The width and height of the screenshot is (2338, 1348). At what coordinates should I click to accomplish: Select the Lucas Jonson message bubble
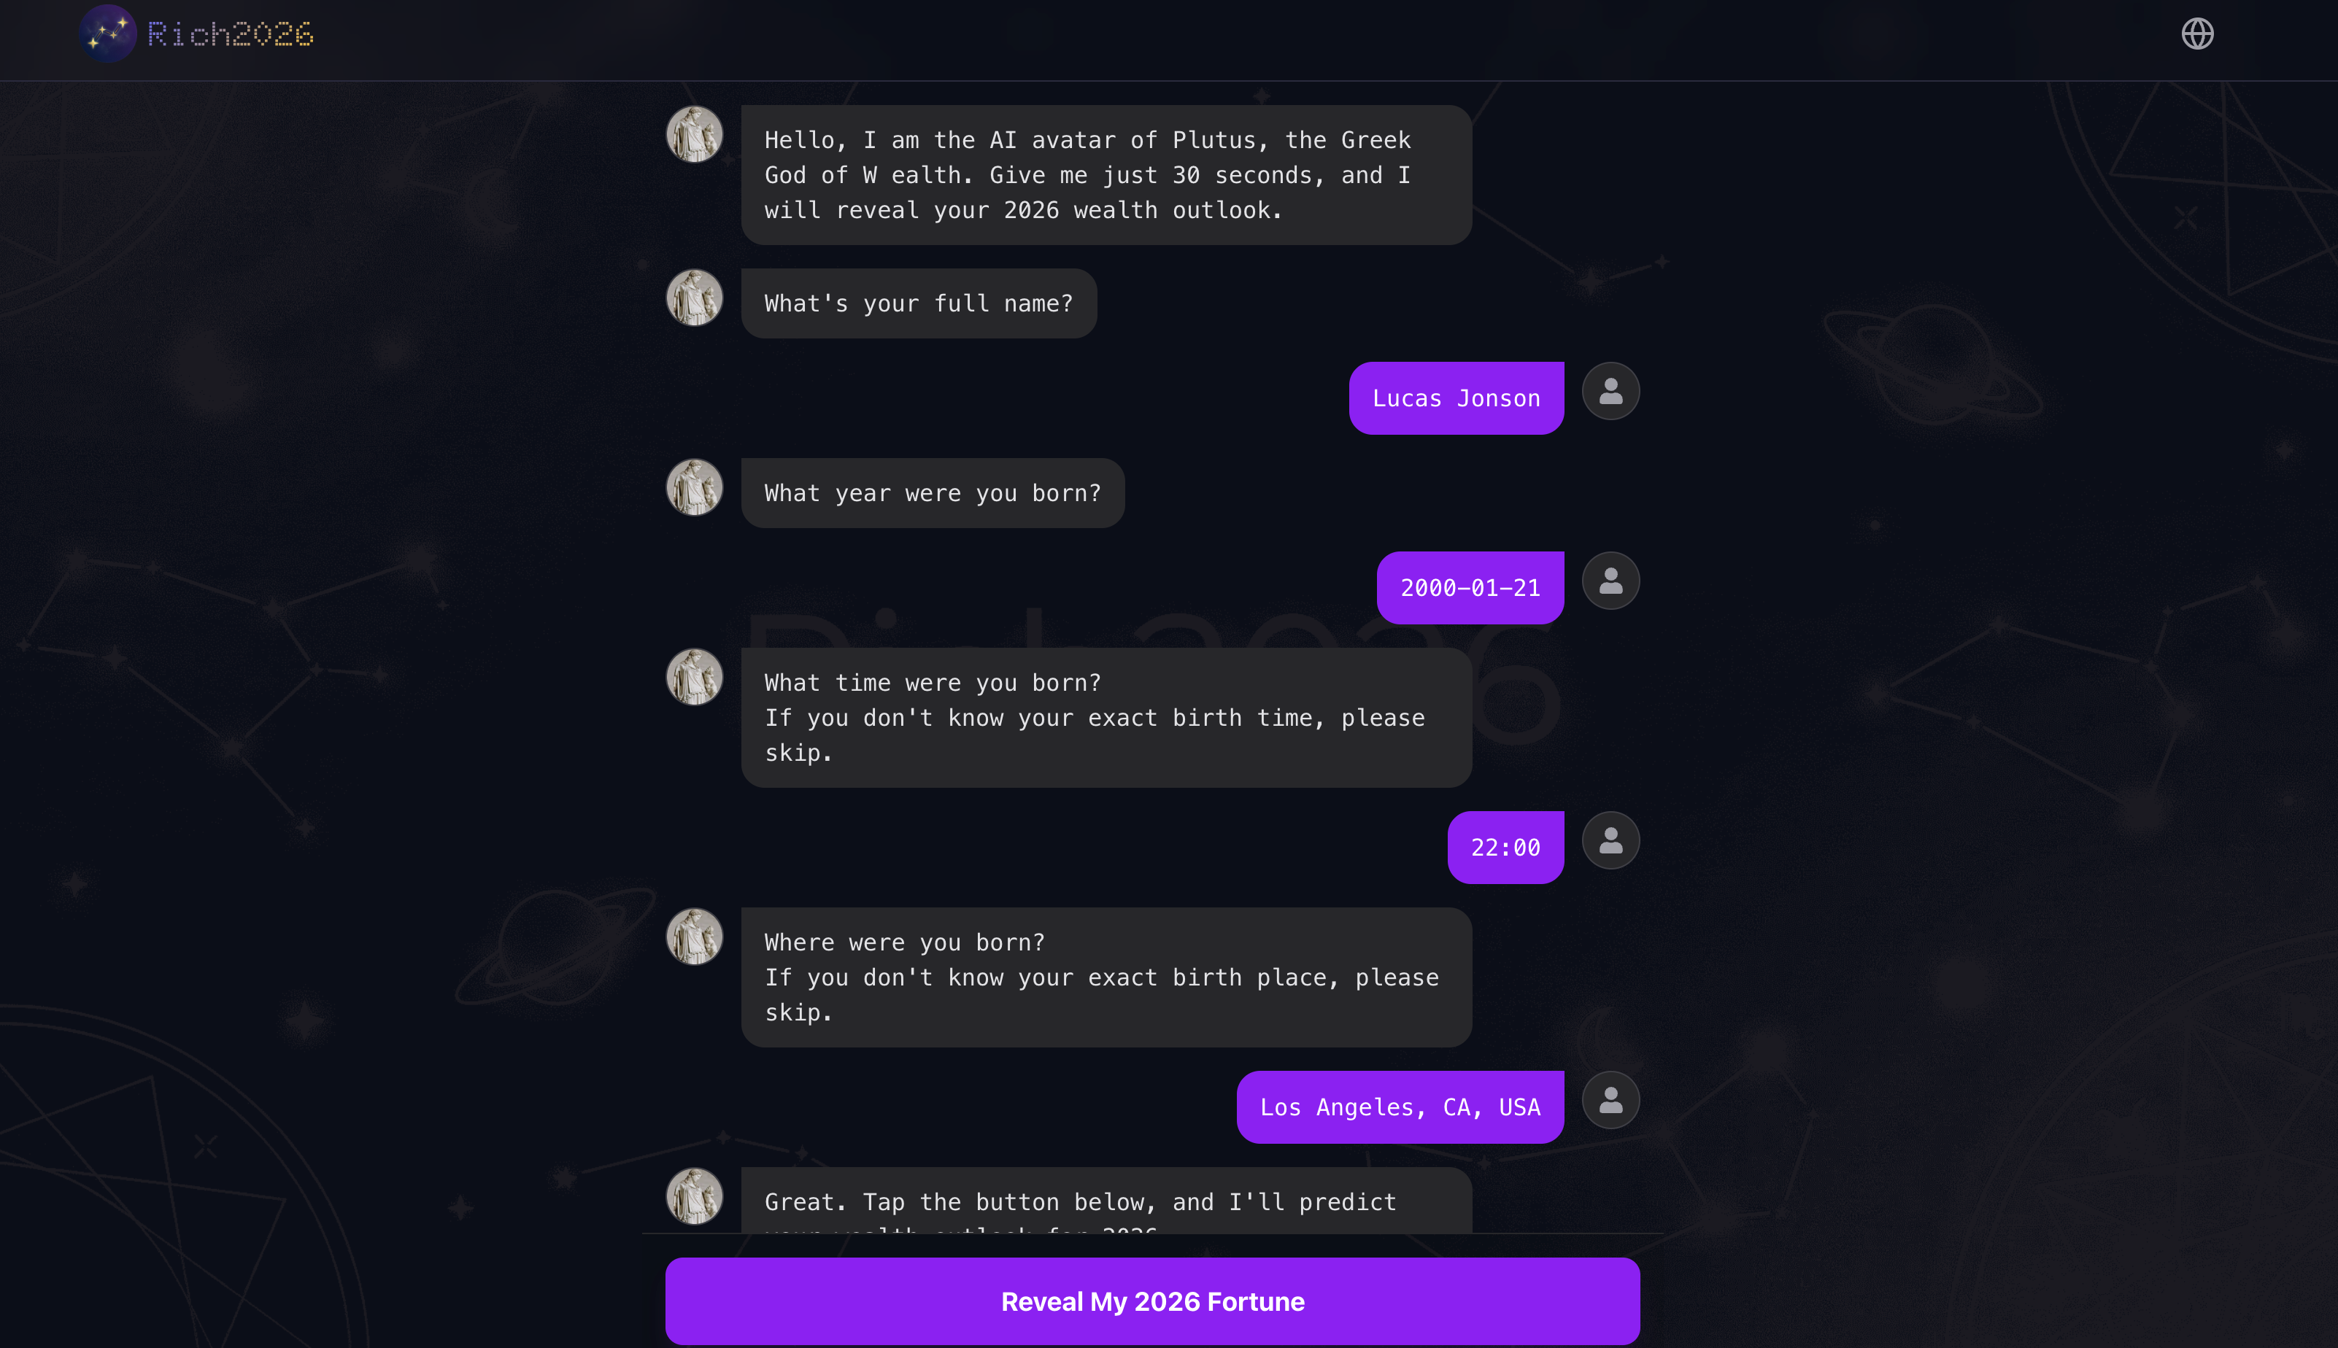[1454, 397]
